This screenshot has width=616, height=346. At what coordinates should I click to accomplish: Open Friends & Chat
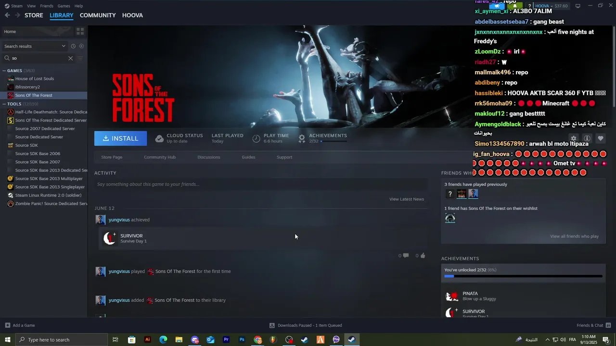[594, 325]
